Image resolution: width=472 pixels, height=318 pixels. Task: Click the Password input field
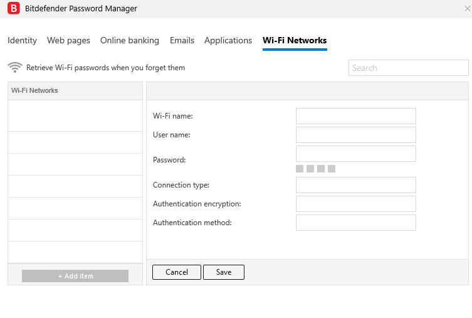pos(355,154)
